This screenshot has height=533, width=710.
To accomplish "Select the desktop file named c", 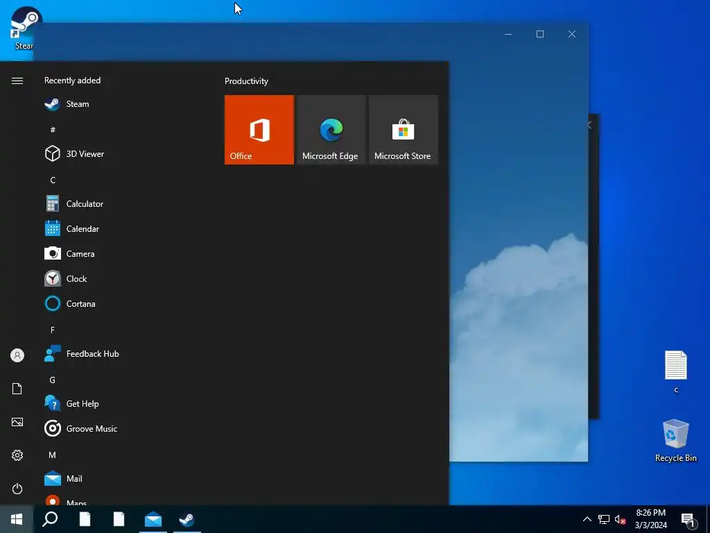I will coord(675,372).
